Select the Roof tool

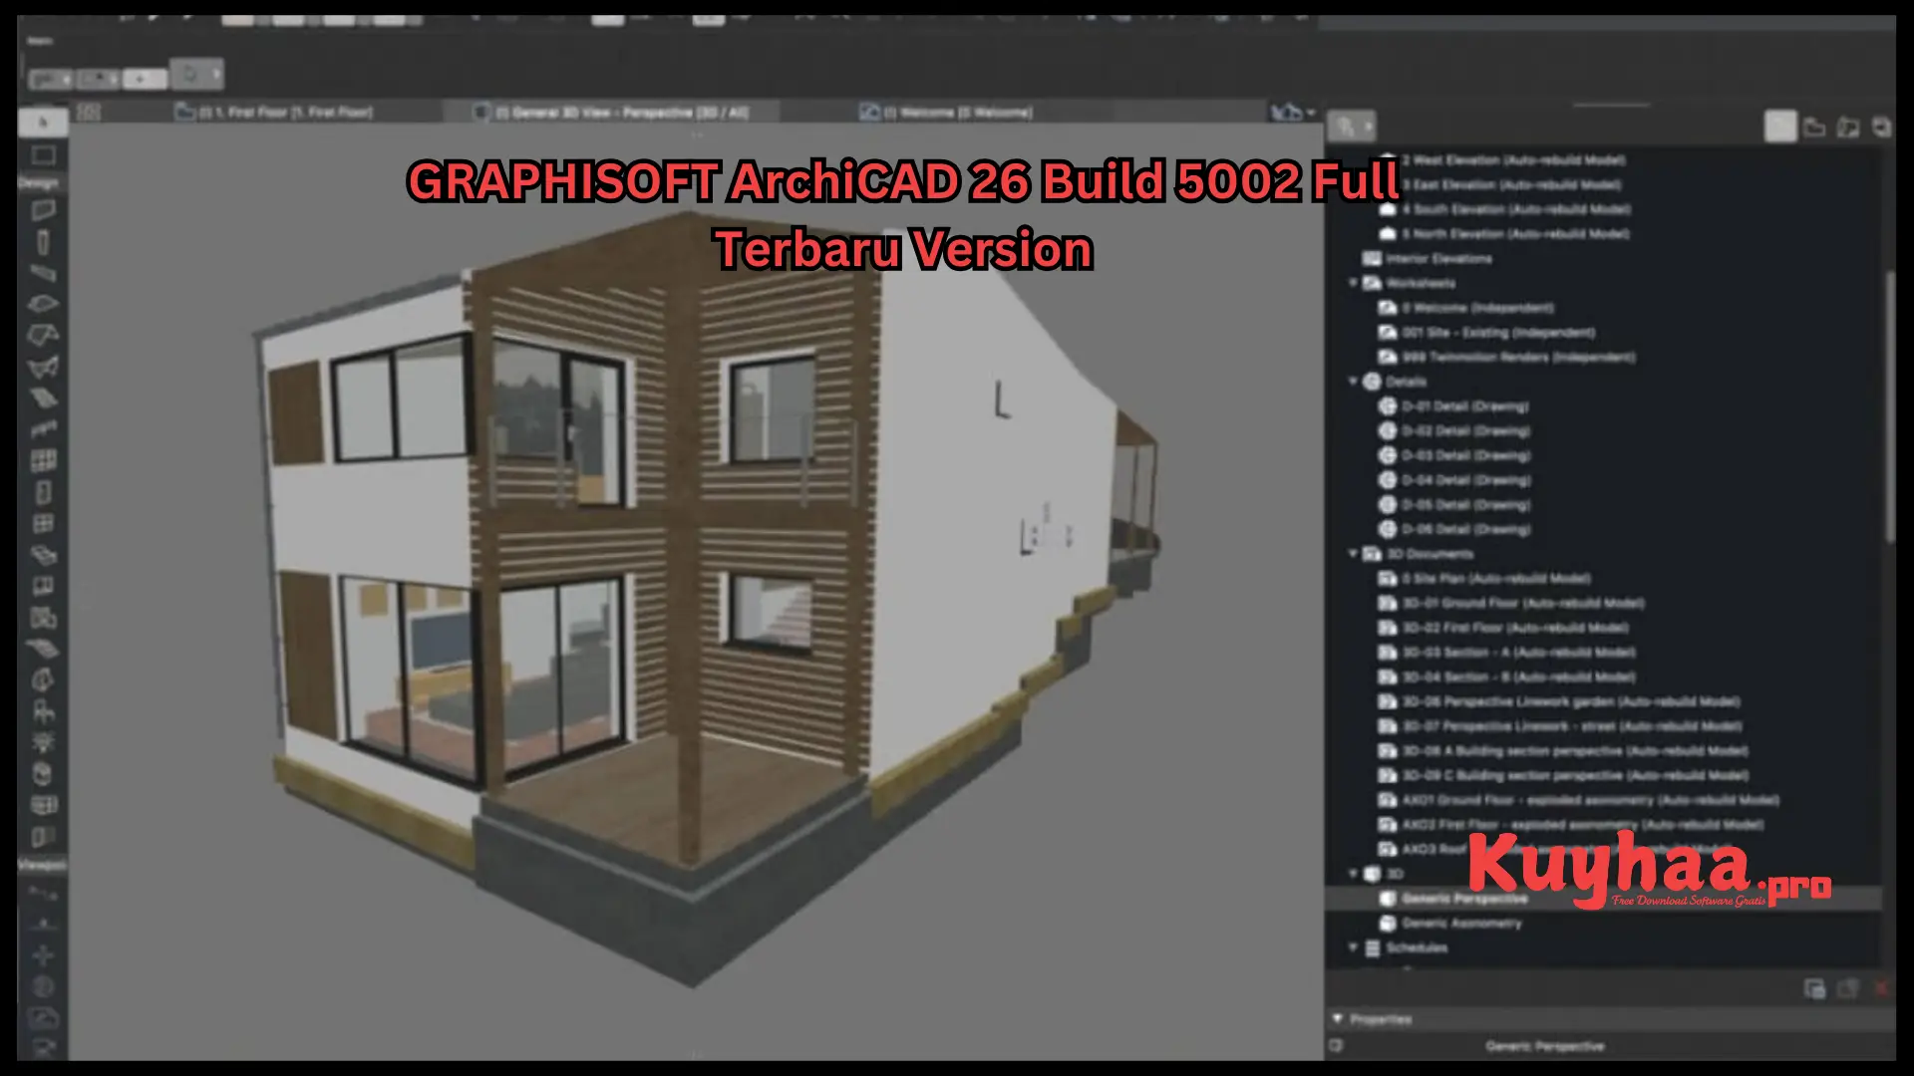(x=43, y=335)
